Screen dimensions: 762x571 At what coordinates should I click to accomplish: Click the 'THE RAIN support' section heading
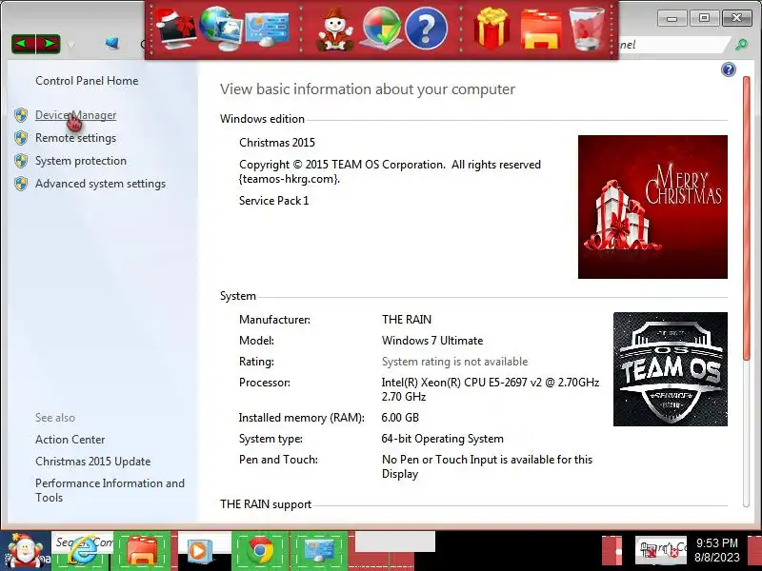pos(266,504)
